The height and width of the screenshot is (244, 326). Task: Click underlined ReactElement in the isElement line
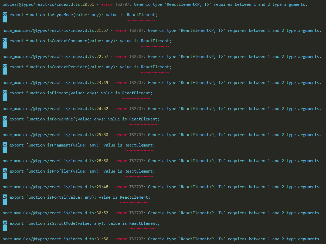pyautogui.click(x=136, y=93)
